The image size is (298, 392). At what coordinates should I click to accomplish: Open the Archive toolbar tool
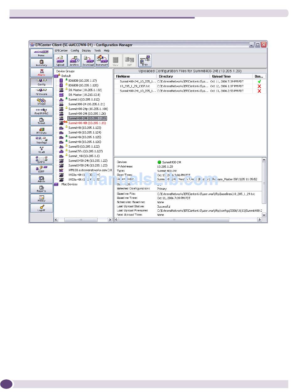(x=74, y=61)
